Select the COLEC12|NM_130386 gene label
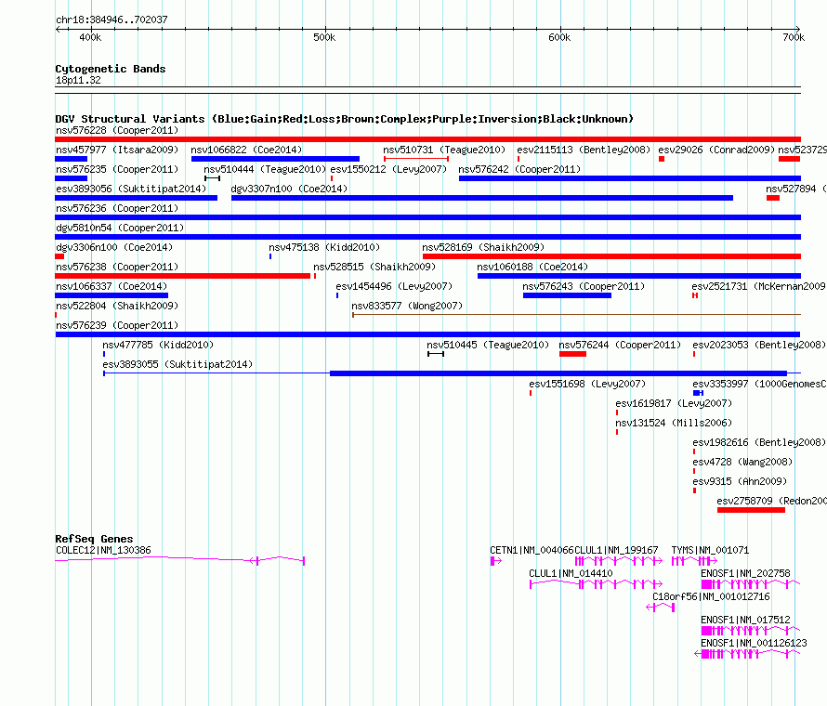 pyautogui.click(x=103, y=550)
